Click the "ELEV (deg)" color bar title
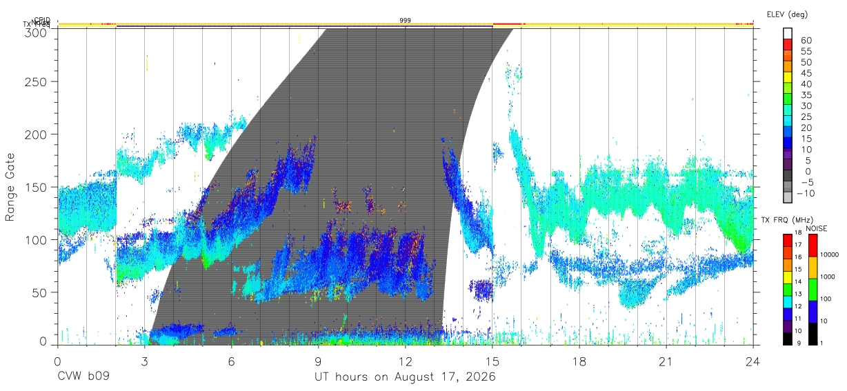The width and height of the screenshot is (847, 391). (787, 14)
